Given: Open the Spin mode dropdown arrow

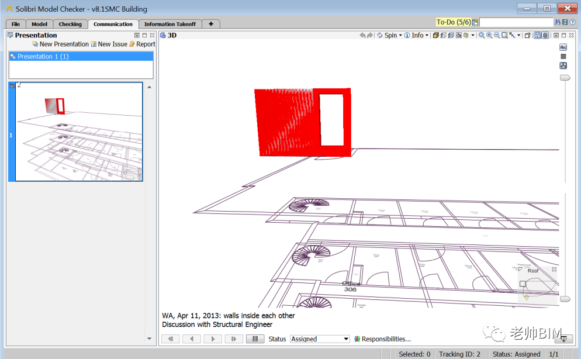Looking at the screenshot, I should (x=400, y=36).
